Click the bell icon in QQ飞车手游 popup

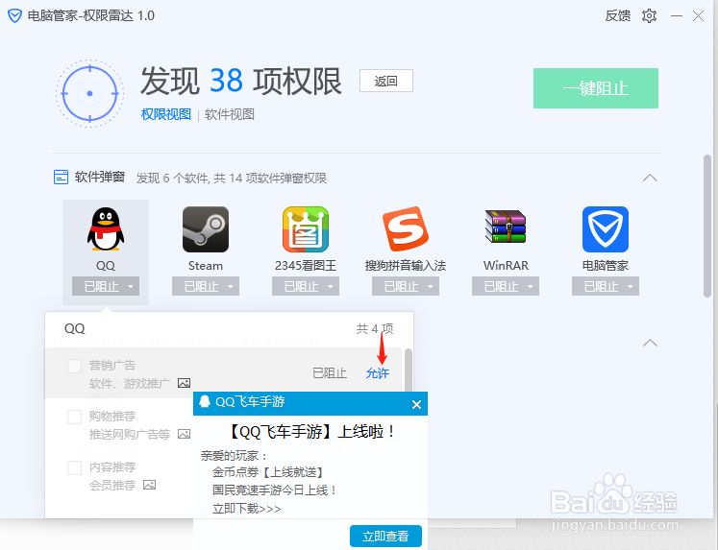205,401
